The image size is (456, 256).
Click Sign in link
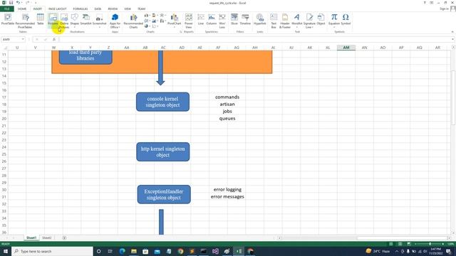pyautogui.click(x=444, y=9)
